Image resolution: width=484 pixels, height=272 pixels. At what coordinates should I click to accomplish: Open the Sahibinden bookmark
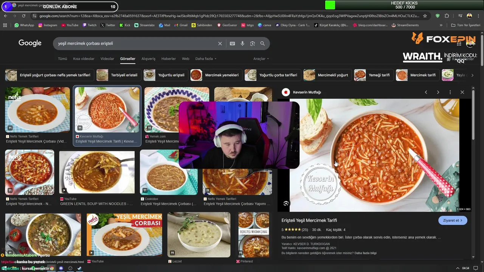pos(202,25)
